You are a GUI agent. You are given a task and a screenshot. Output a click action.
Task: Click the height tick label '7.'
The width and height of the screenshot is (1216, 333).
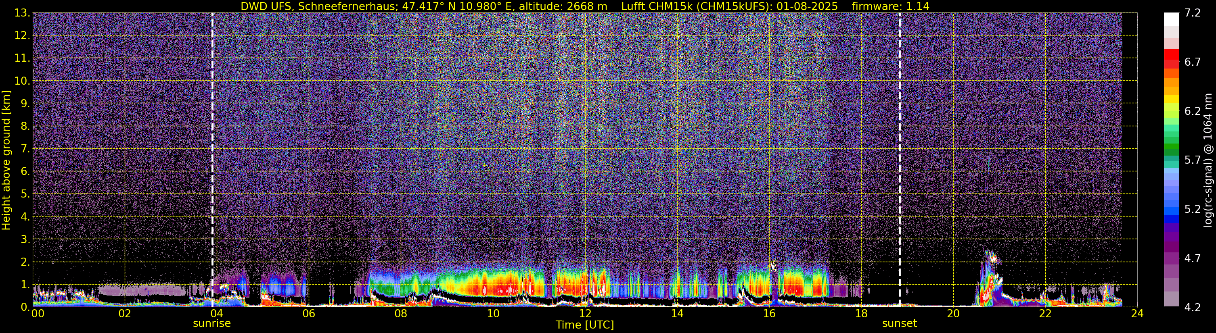[x=25, y=149]
